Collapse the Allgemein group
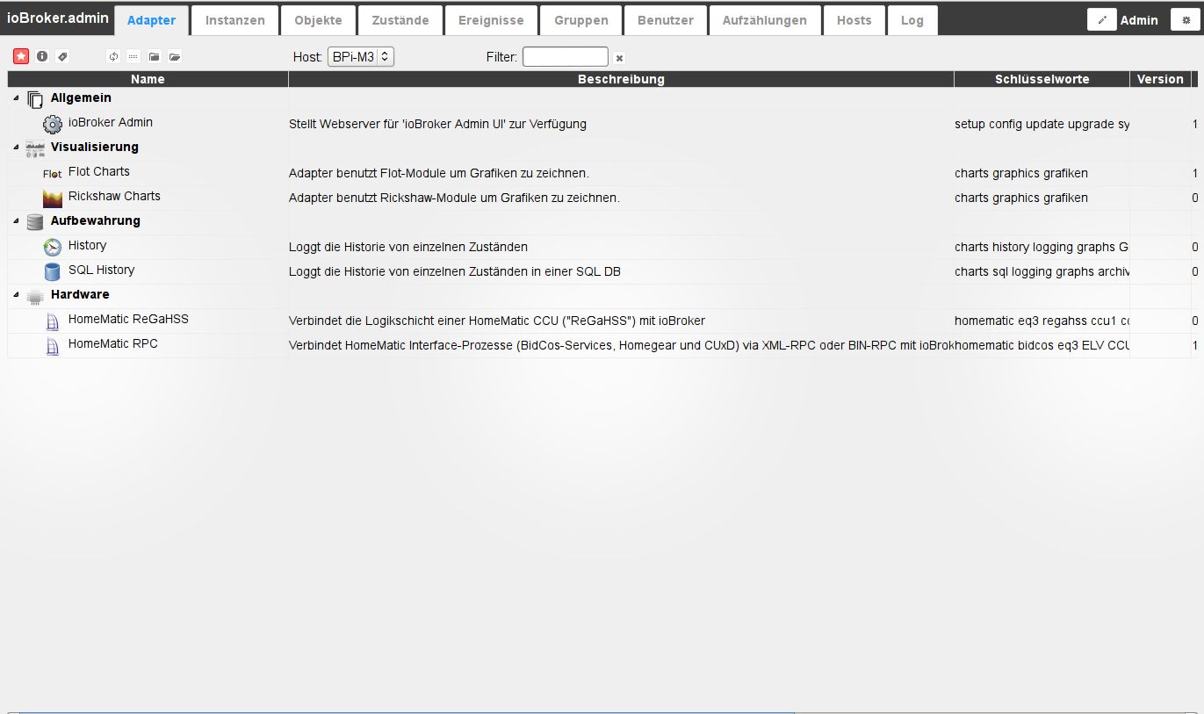1204x714 pixels. (16, 98)
